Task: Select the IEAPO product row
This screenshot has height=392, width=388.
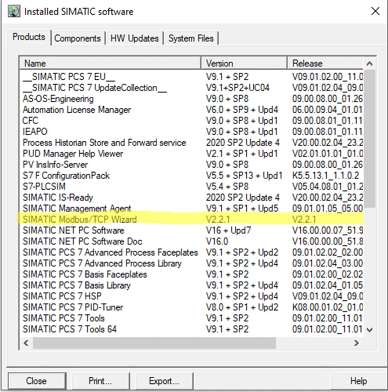Action: (x=191, y=132)
